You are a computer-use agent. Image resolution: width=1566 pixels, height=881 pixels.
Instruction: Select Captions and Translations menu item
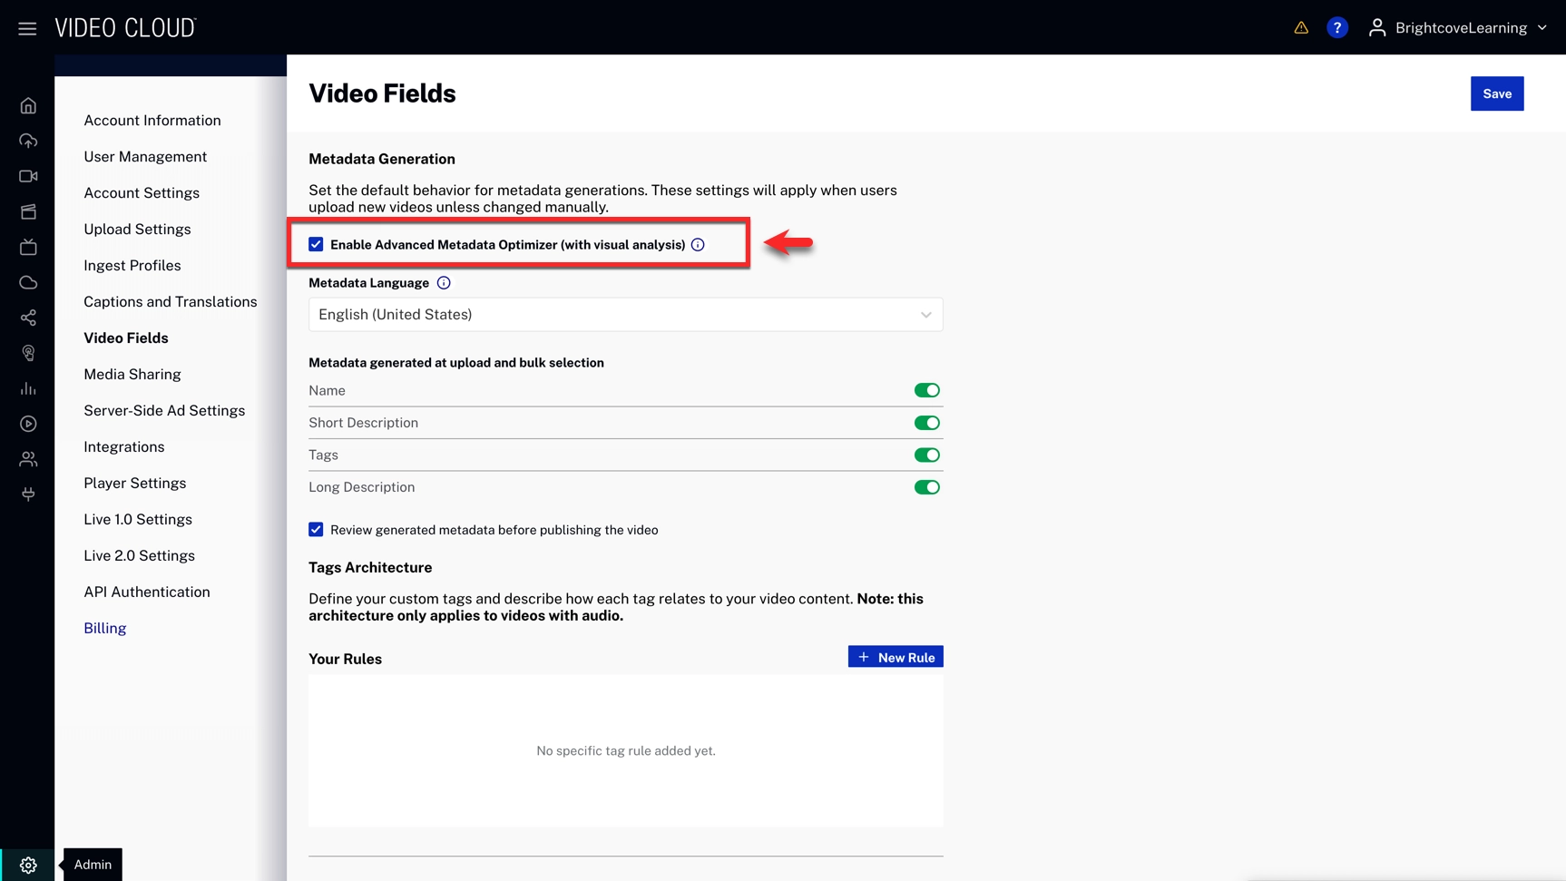coord(170,302)
